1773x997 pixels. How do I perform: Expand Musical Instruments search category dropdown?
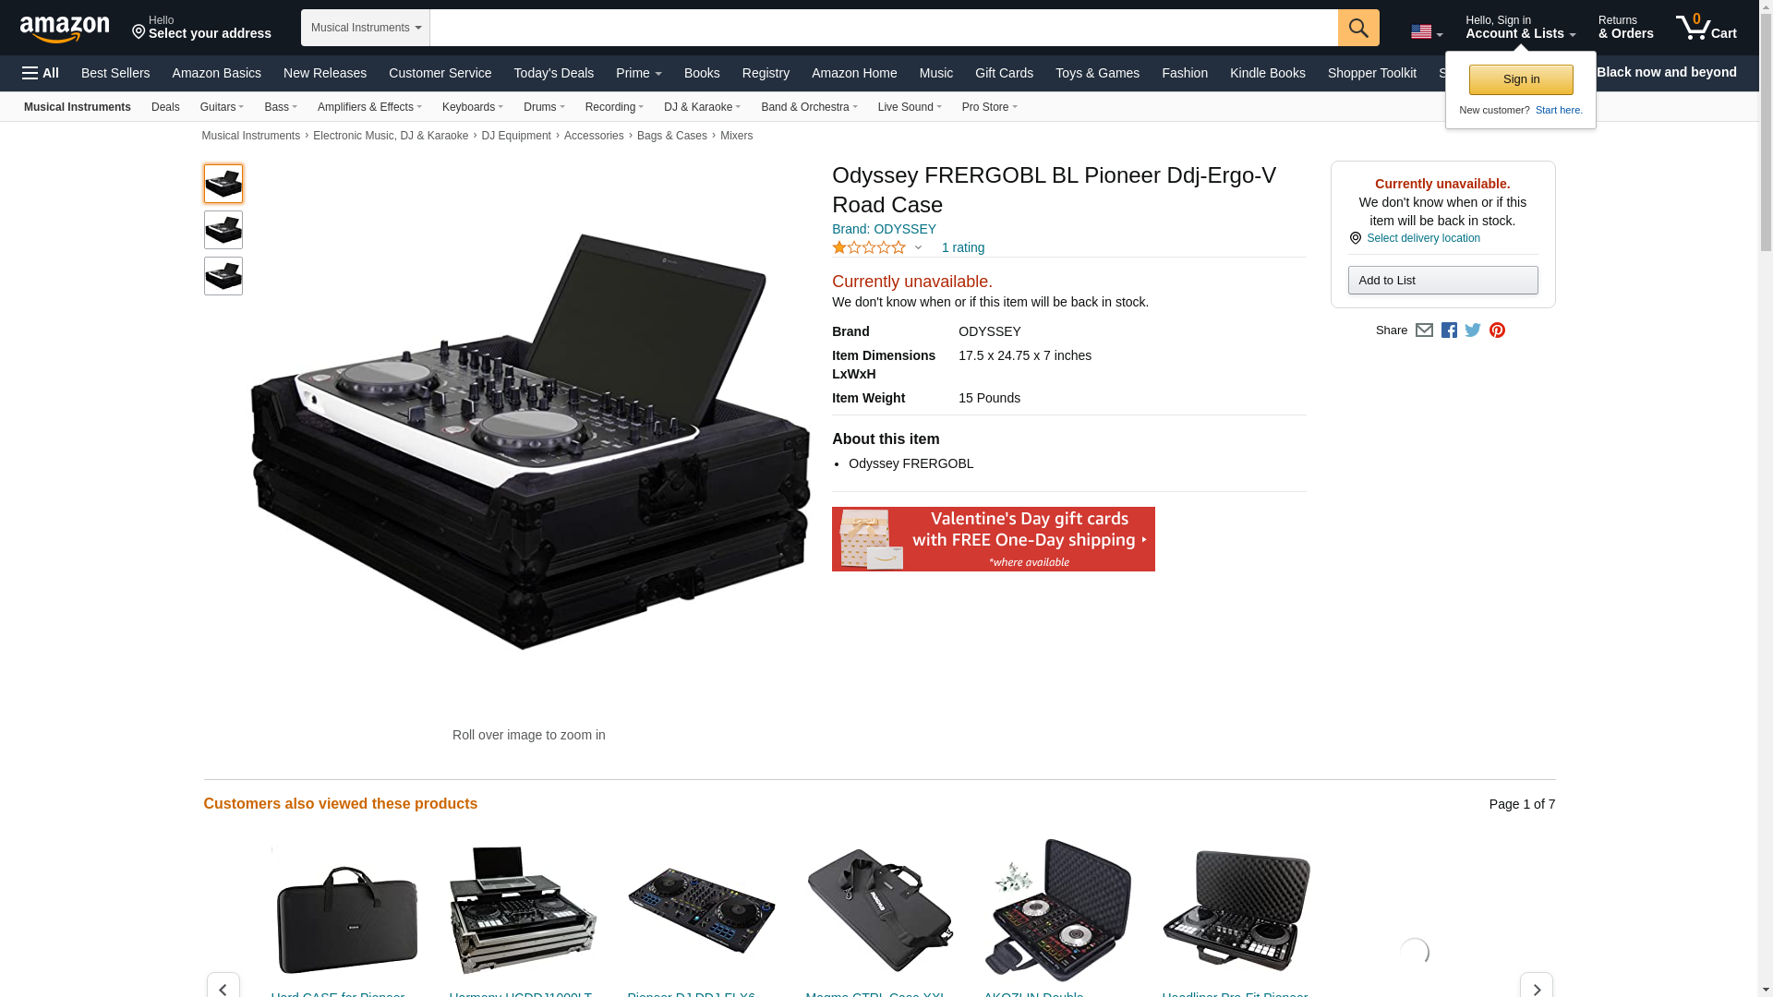(x=366, y=28)
